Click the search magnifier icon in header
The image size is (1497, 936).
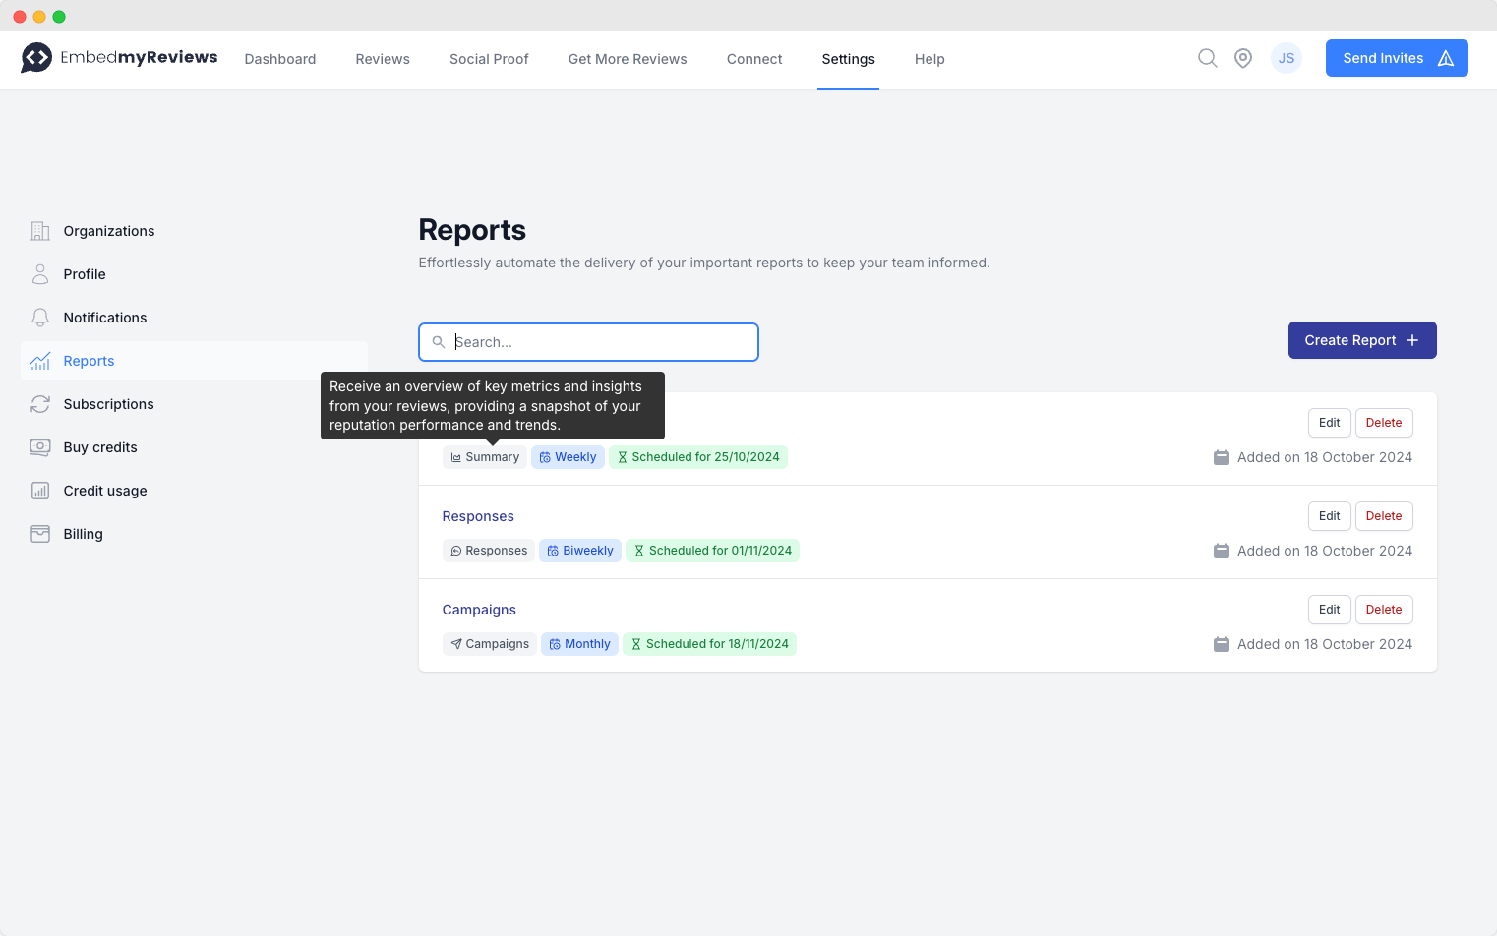[1207, 58]
